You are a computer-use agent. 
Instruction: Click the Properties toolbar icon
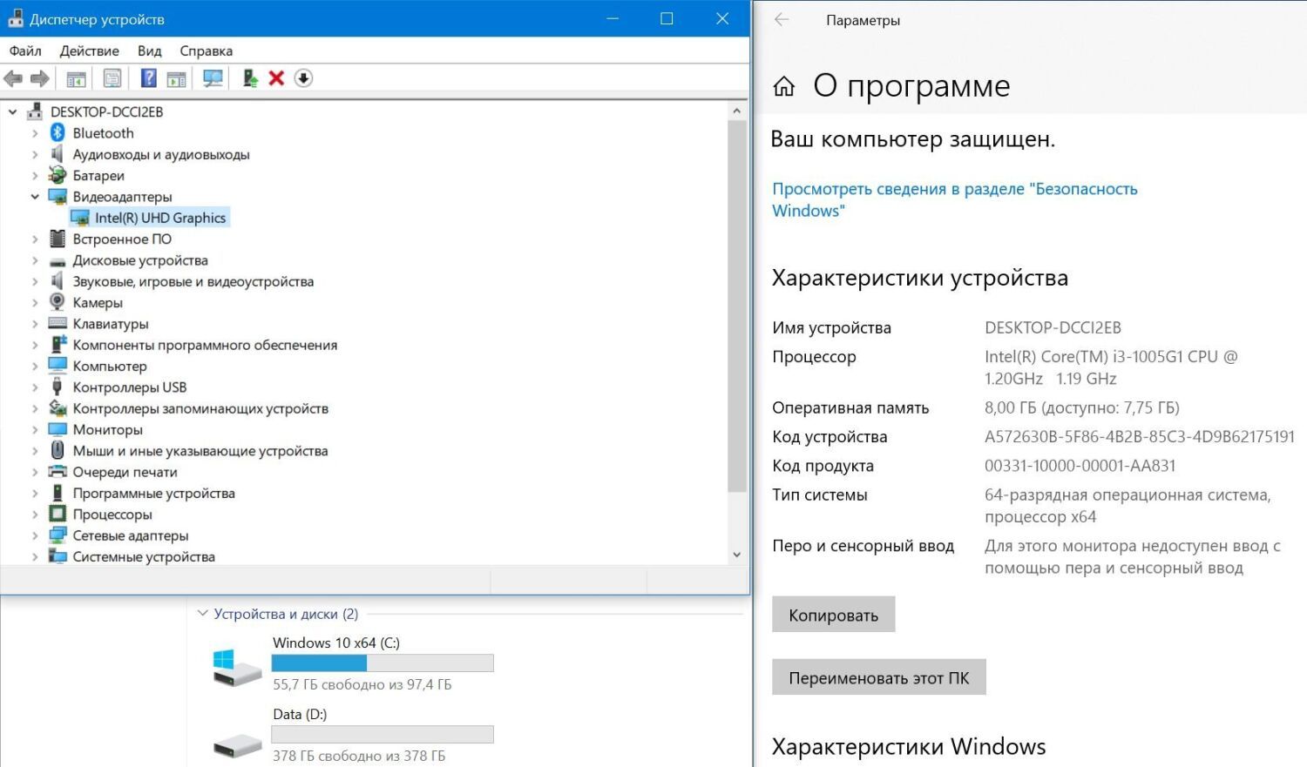pyautogui.click(x=112, y=78)
